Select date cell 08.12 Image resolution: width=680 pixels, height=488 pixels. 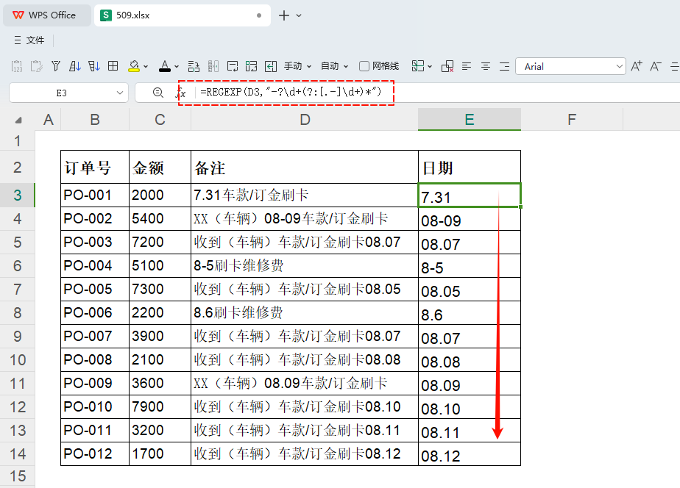pos(470,454)
